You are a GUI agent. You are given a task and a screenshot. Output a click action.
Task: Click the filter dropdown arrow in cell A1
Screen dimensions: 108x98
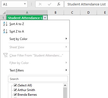pos(45,18)
